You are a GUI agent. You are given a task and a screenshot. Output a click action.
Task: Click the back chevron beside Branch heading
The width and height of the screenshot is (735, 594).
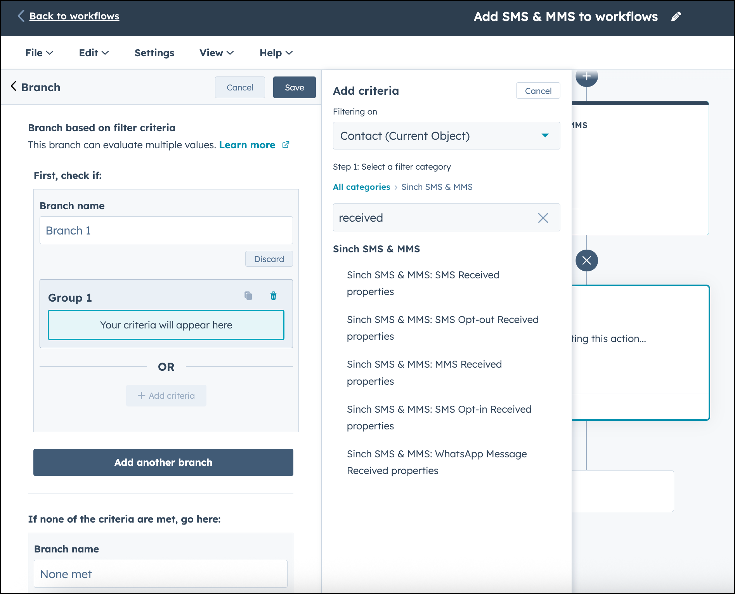click(13, 86)
